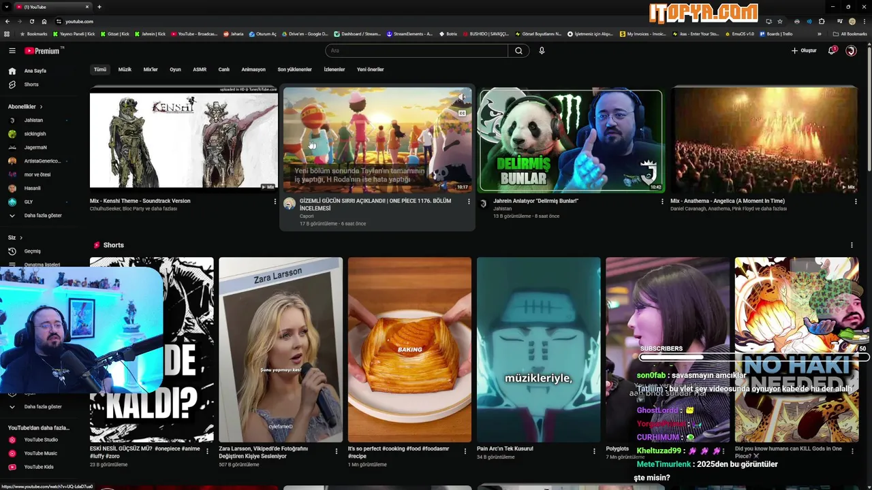Screen dimensions: 872x490
Task: Reload the page in browser toolbar
Action: click(31, 21)
